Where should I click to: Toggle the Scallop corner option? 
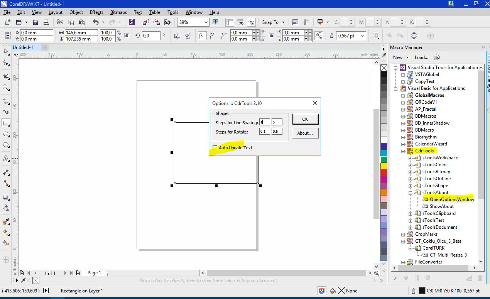pyautogui.click(x=213, y=36)
